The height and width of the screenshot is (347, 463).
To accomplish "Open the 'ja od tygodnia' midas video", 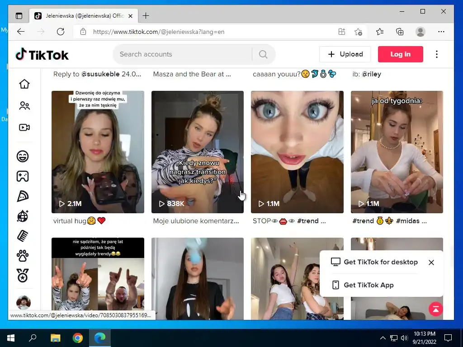I will [x=397, y=152].
